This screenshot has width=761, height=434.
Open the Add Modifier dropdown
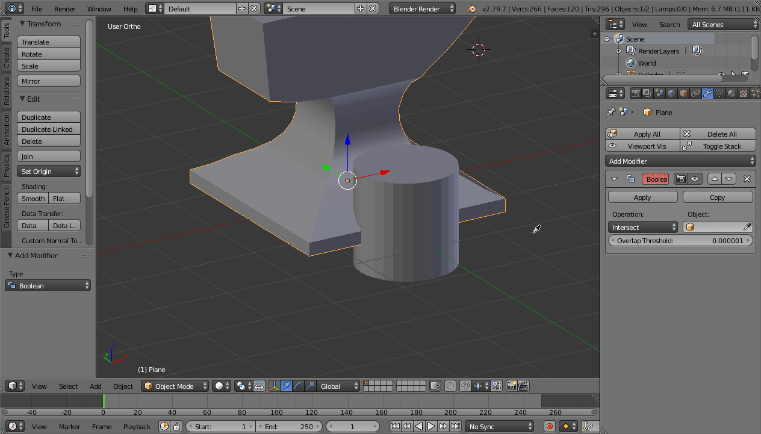tap(680, 161)
